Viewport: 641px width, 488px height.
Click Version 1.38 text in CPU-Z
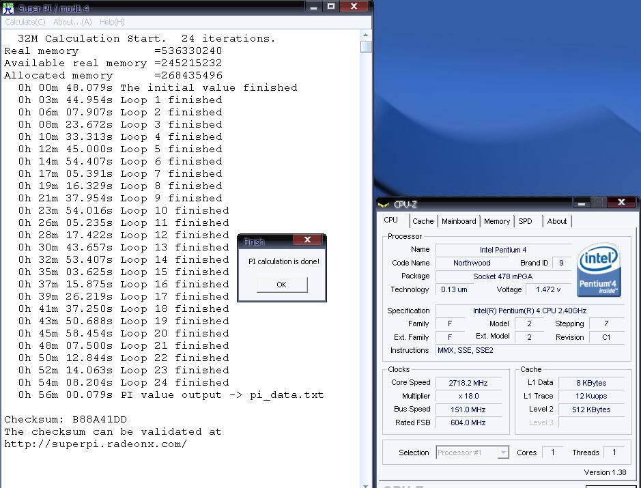[605, 472]
